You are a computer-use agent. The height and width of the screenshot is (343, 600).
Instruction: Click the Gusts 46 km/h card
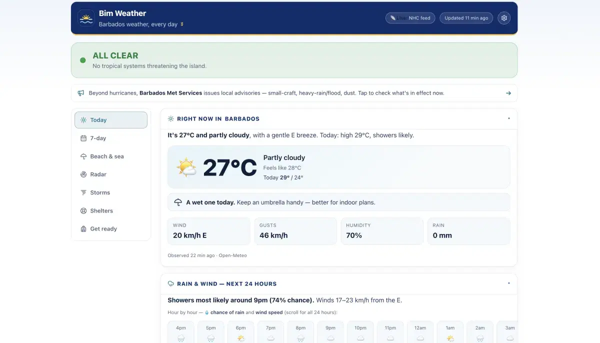[x=295, y=231]
